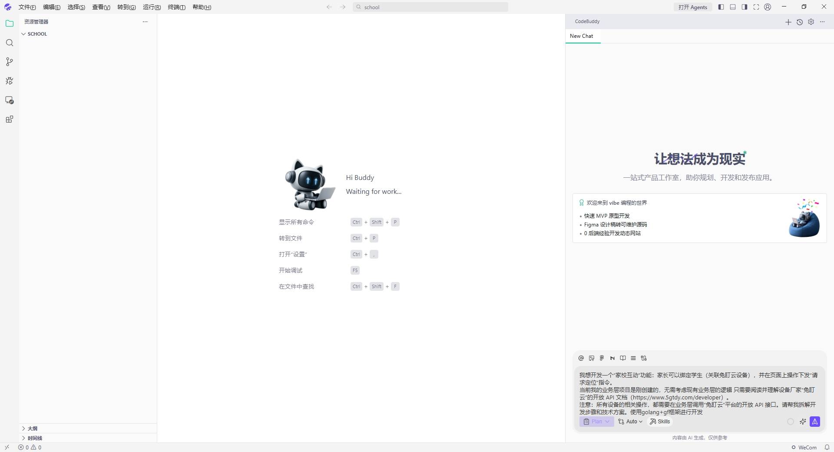Click the school command search box
This screenshot has width=834, height=452.
pyautogui.click(x=430, y=7)
